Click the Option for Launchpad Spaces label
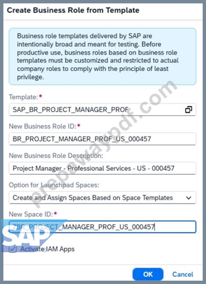Screen dimensions: 206x284 pyautogui.click(x=54, y=185)
